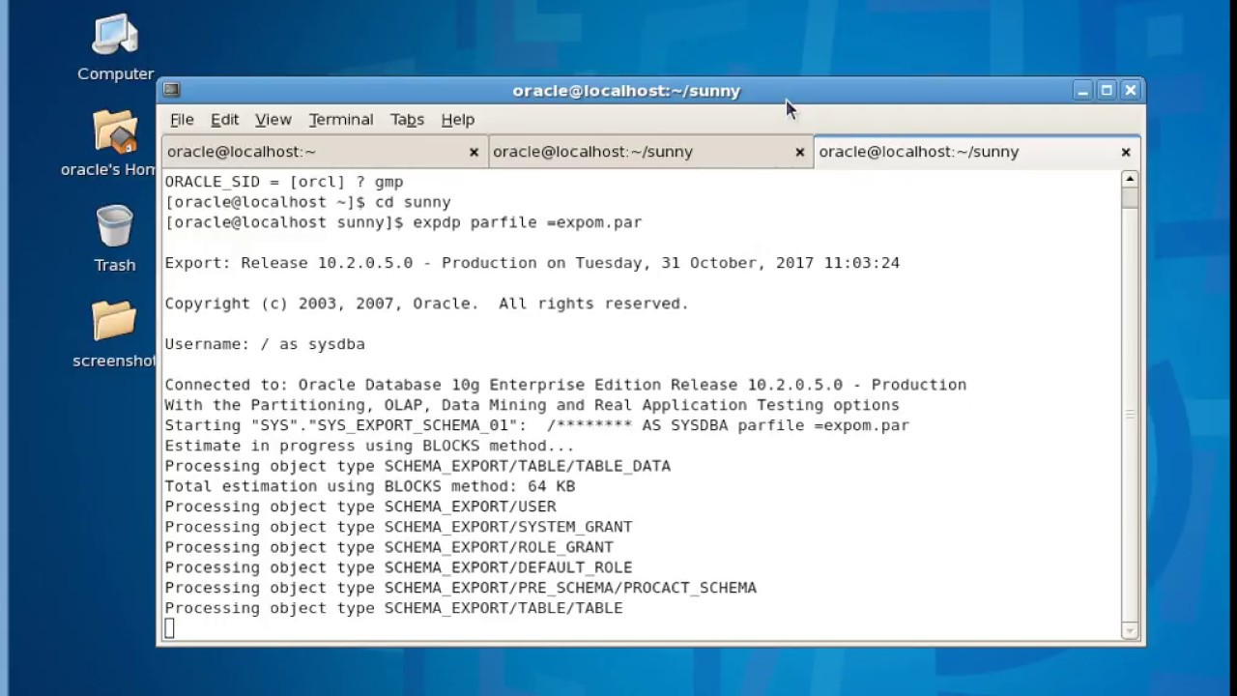
Task: Switch to the first tab oracle@localhost:~
Action: coord(325,152)
